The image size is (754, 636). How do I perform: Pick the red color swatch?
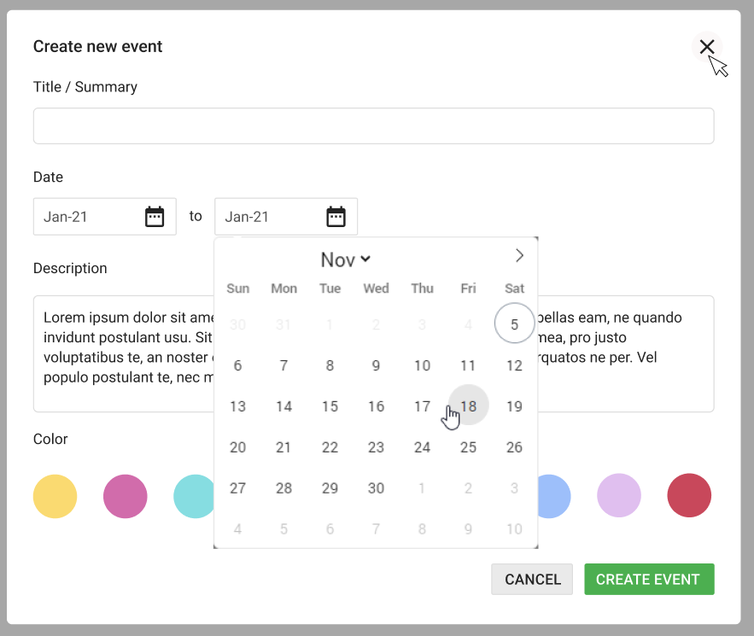point(689,496)
